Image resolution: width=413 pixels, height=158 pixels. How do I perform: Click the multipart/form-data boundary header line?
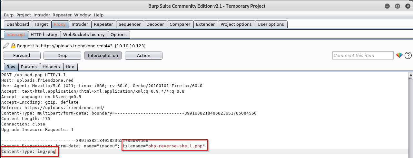click(129, 113)
